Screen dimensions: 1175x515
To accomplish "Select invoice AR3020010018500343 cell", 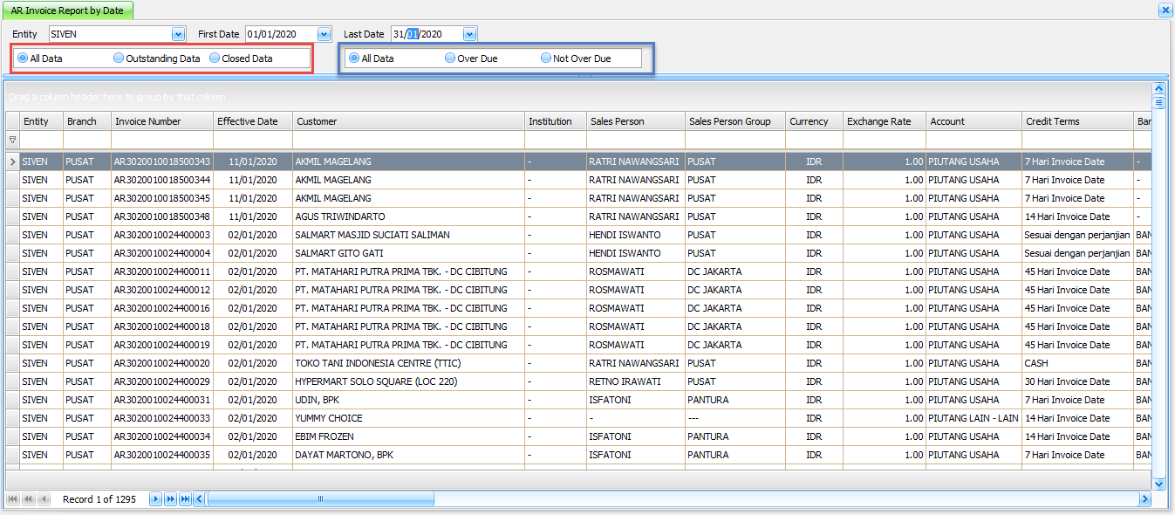I will 161,161.
